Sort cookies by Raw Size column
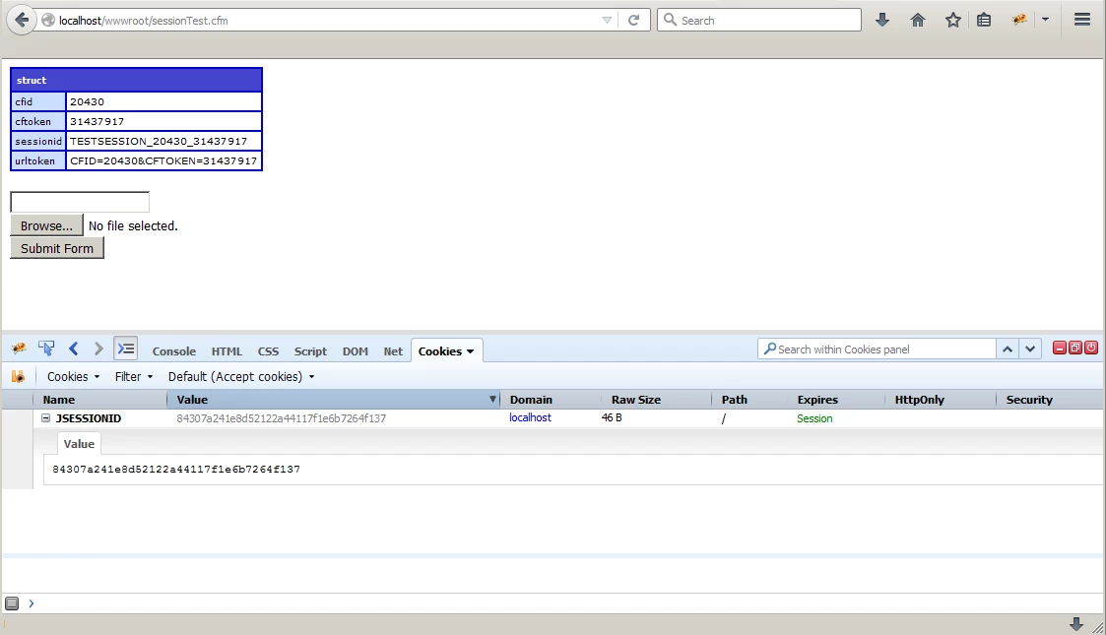 pos(657,400)
